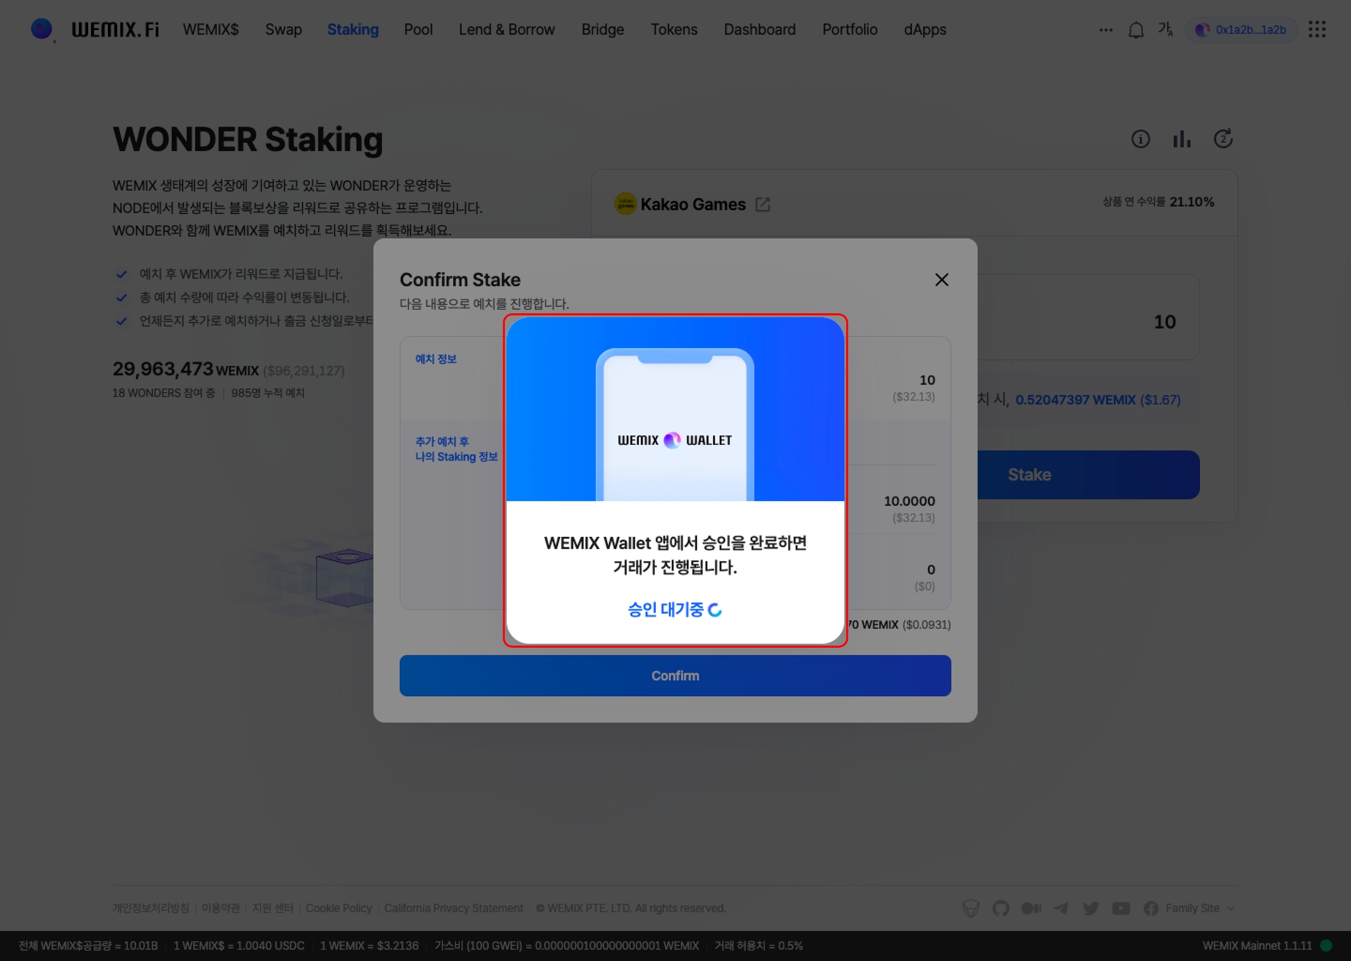This screenshot has width=1351, height=961.
Task: Open the California Privacy Statement link
Action: click(453, 908)
